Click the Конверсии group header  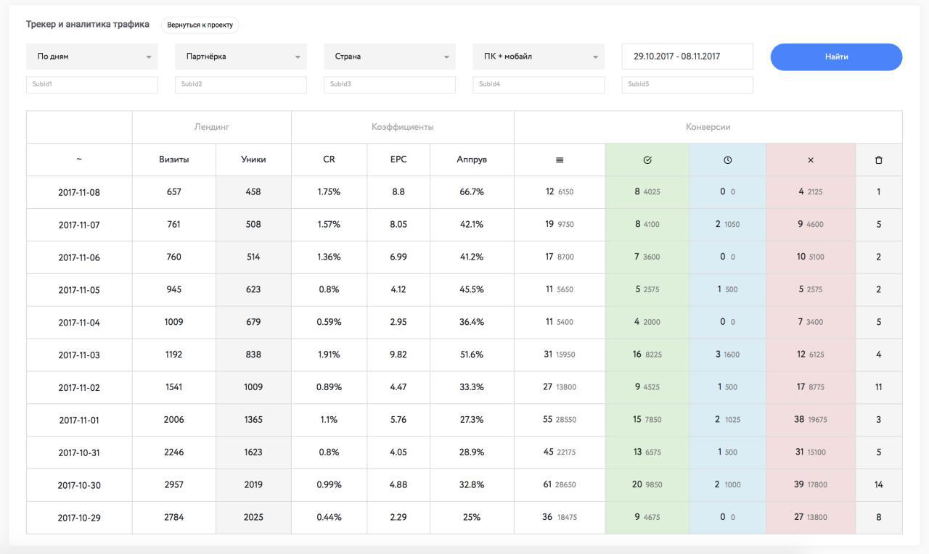(x=708, y=127)
